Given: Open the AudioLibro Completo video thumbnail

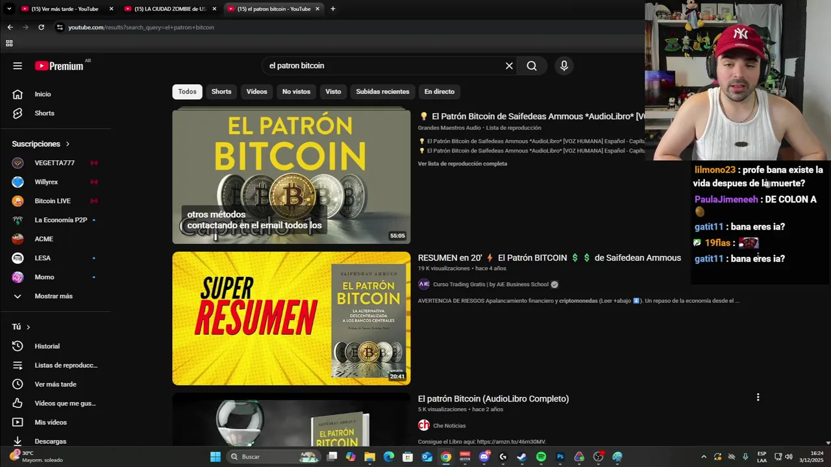Looking at the screenshot, I should [x=291, y=420].
